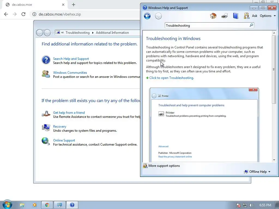
Task: Print the help topic with printer icon
Action: point(225,16)
